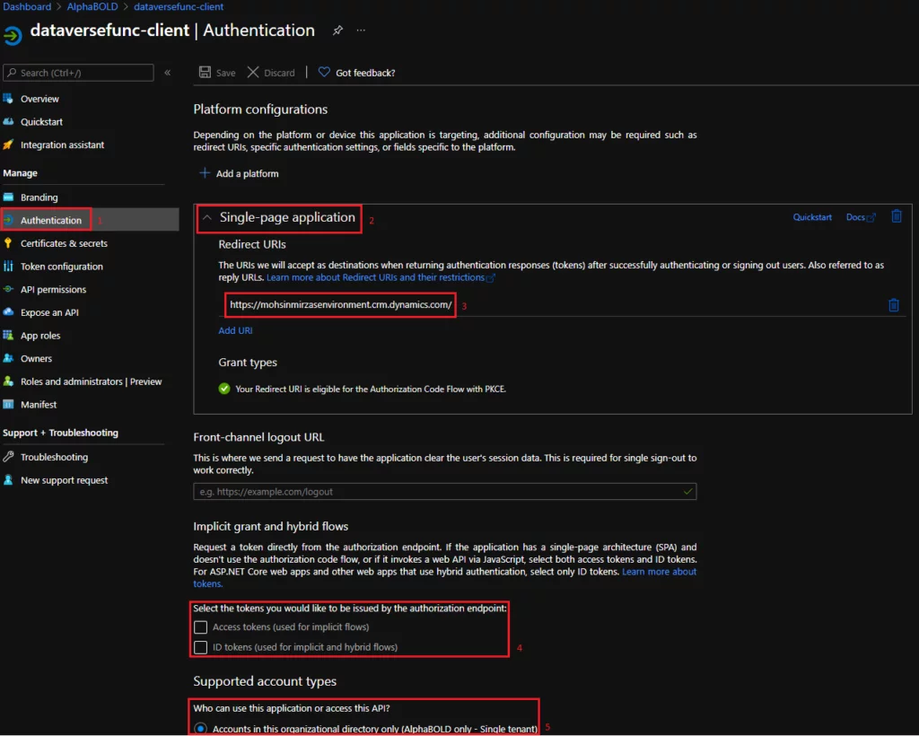The image size is (919, 736).
Task: Click the Troubleshooting wrench icon
Action: [8, 457]
